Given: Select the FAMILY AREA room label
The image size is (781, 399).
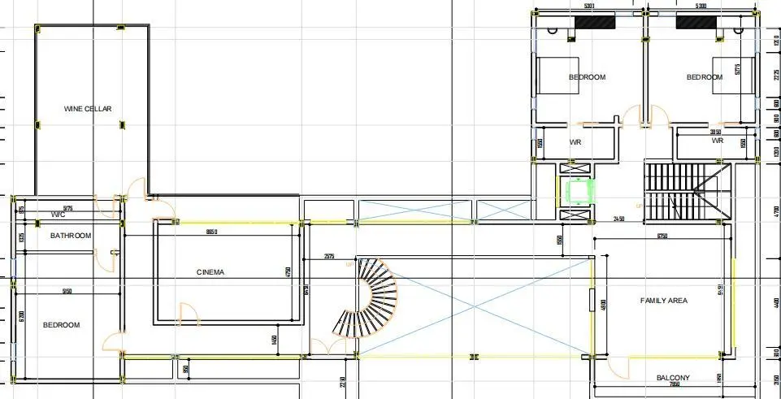Looking at the screenshot, I should tap(663, 301).
